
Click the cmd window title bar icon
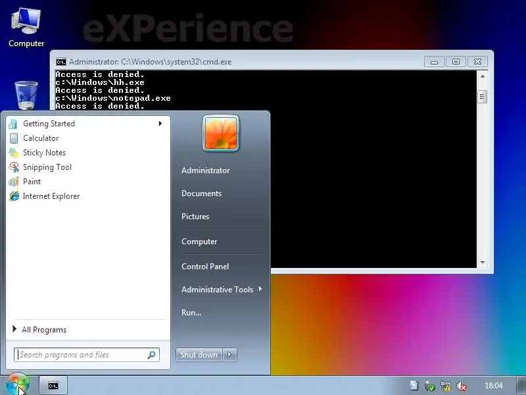[60, 62]
